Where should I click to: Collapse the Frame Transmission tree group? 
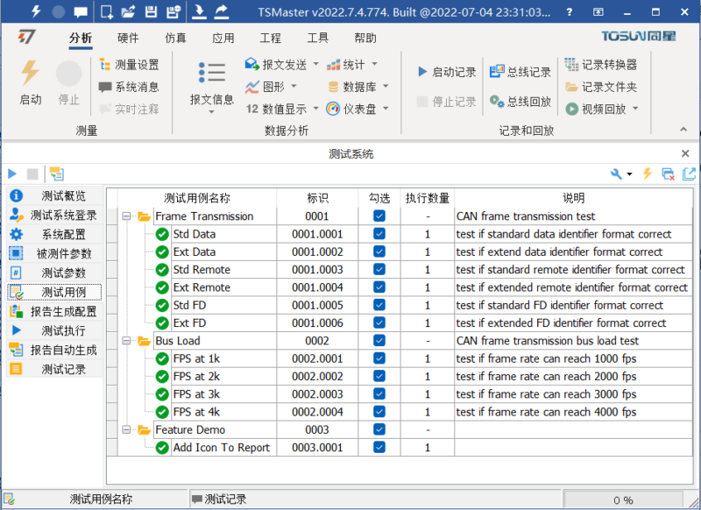(x=128, y=216)
